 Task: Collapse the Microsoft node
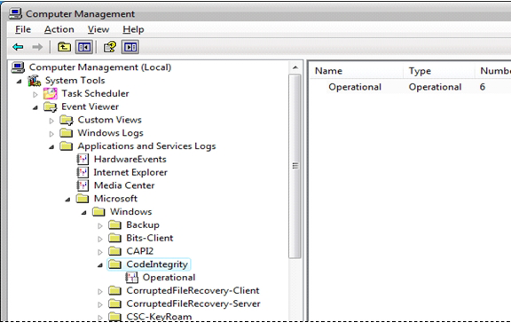point(67,200)
